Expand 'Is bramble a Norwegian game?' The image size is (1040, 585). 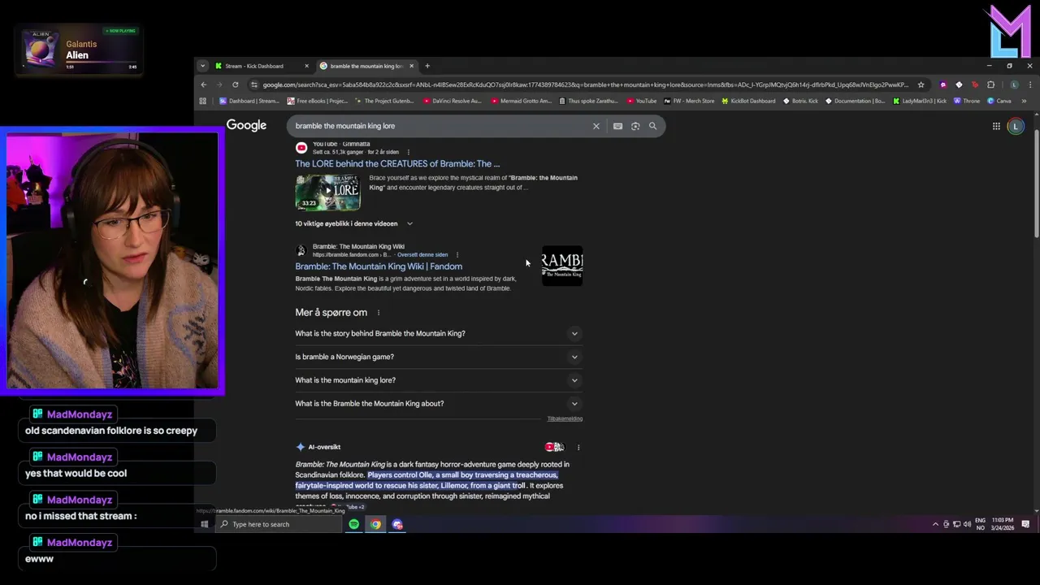tap(437, 357)
